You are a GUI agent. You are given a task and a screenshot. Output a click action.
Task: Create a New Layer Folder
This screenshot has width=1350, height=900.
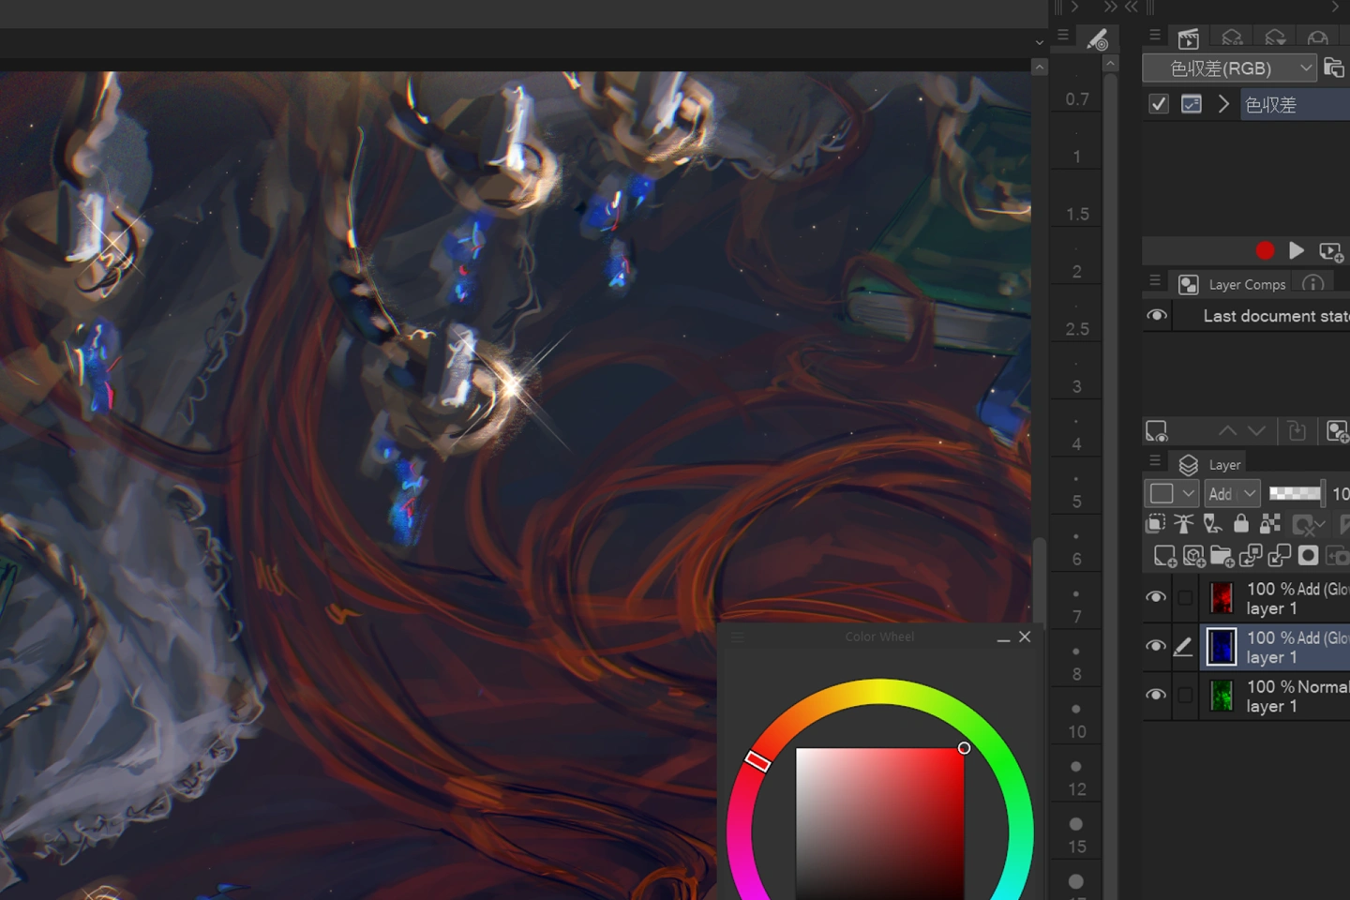[1222, 556]
